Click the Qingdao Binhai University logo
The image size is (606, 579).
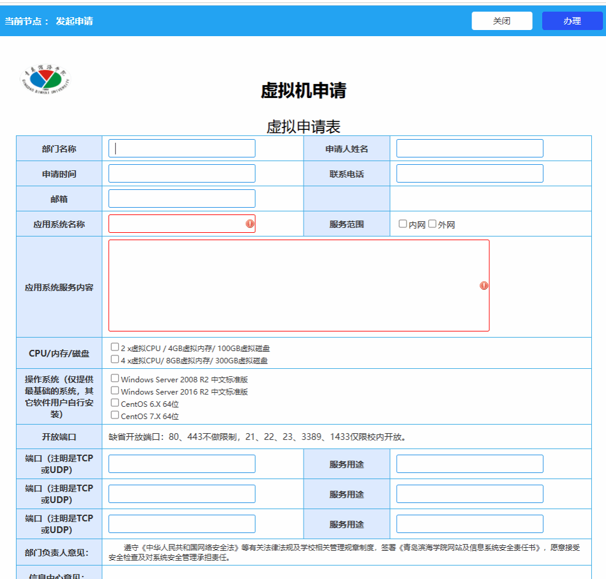[45, 79]
